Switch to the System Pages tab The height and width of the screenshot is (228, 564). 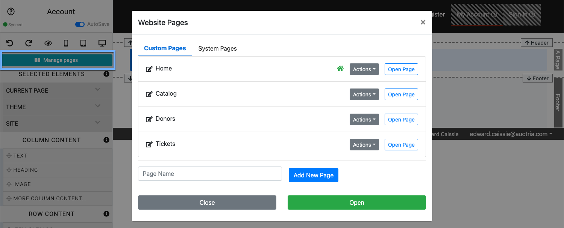(217, 48)
